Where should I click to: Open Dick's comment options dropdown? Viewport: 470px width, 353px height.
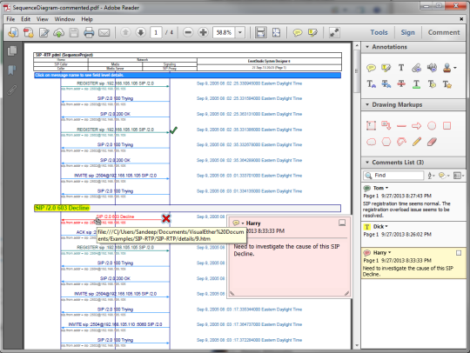(386, 226)
